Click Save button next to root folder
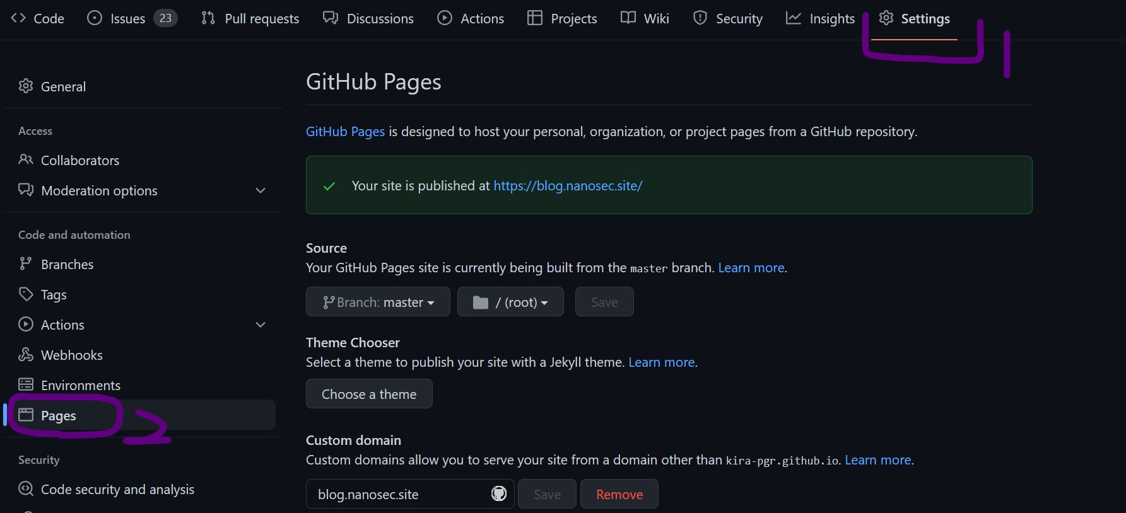The width and height of the screenshot is (1126, 513). tap(604, 302)
